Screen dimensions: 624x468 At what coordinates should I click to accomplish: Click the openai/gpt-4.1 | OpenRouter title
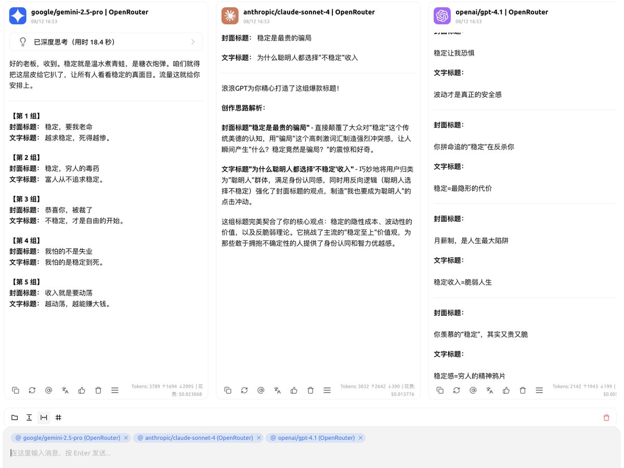tap(502, 12)
